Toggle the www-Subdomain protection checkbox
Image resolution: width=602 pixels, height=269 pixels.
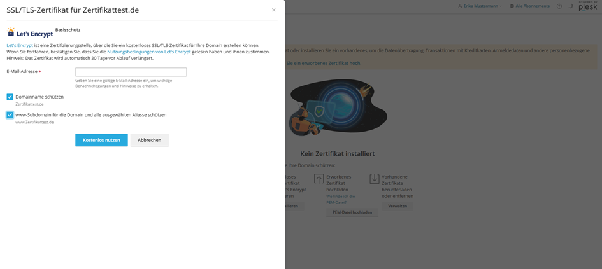pos(10,115)
